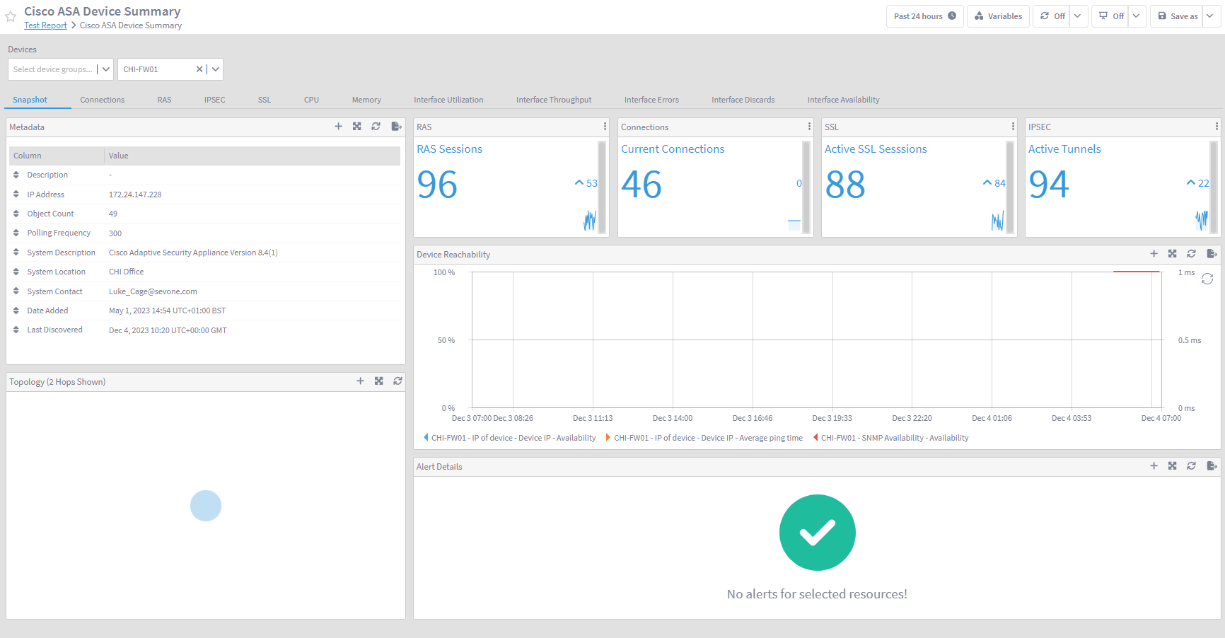Open the Interface Errors tab
Image resolution: width=1225 pixels, height=638 pixels.
(x=651, y=100)
